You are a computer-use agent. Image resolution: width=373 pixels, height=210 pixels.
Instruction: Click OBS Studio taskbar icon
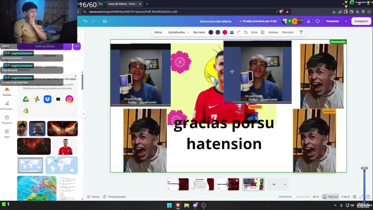[x=204, y=205]
